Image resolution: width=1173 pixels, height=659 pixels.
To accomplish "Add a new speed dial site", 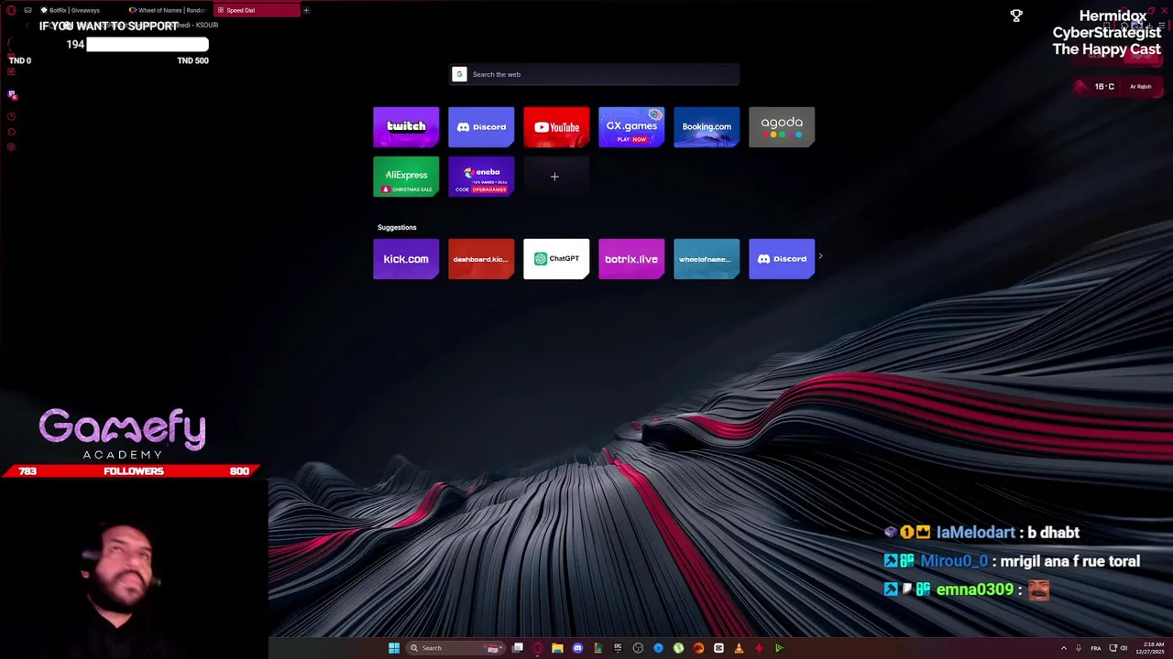I will (554, 177).
